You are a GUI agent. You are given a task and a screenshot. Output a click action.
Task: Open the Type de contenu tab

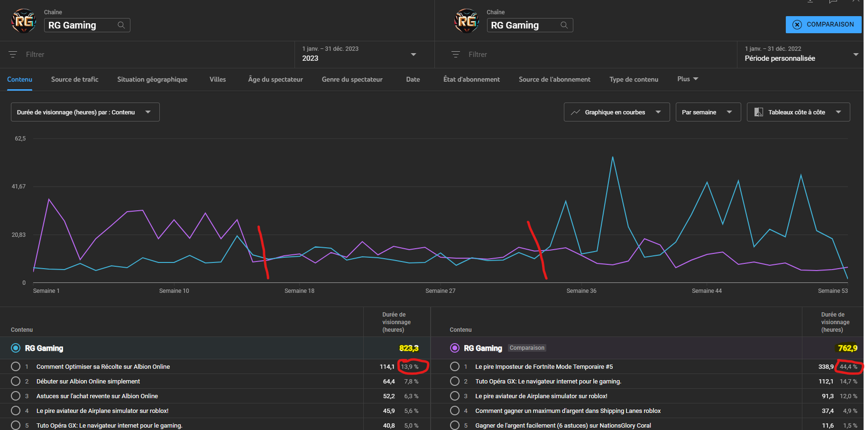634,79
